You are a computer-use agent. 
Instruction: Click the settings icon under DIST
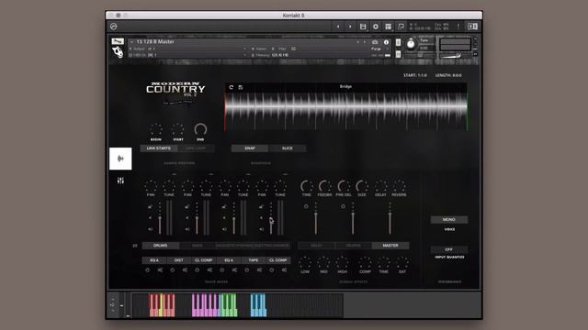coord(185,269)
